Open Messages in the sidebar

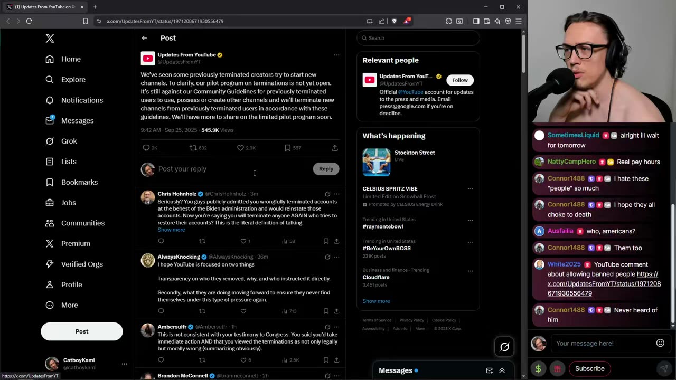click(x=70, y=121)
